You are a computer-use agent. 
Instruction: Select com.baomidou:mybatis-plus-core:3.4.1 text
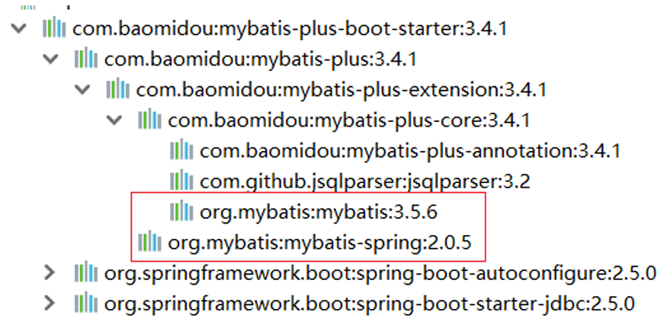click(348, 121)
